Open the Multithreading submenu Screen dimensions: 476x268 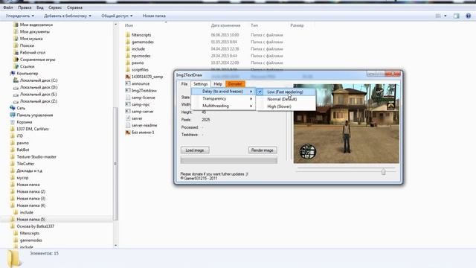coord(223,106)
